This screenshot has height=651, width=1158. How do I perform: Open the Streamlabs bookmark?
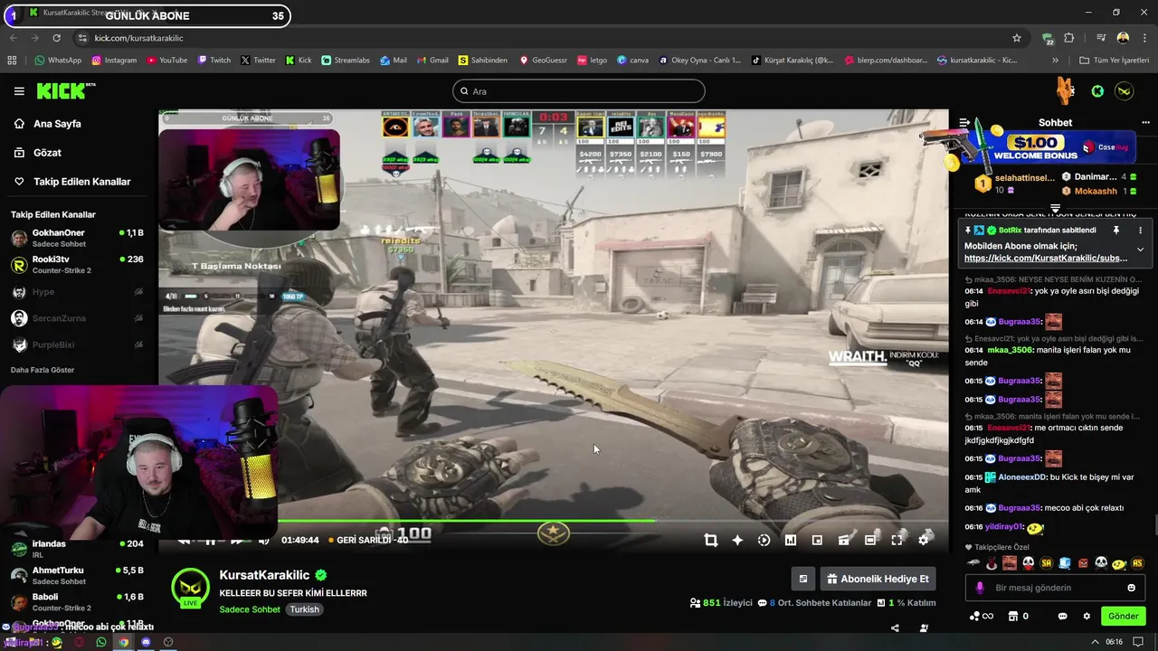345,61
